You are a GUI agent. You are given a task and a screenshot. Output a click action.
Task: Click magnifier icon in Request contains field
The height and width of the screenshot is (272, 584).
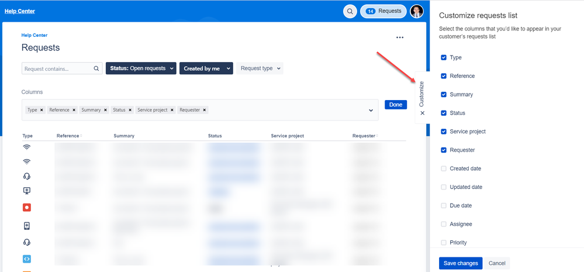(x=96, y=68)
